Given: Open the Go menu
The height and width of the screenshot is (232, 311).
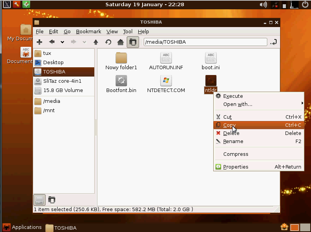Looking at the screenshot, I should point(67,32).
